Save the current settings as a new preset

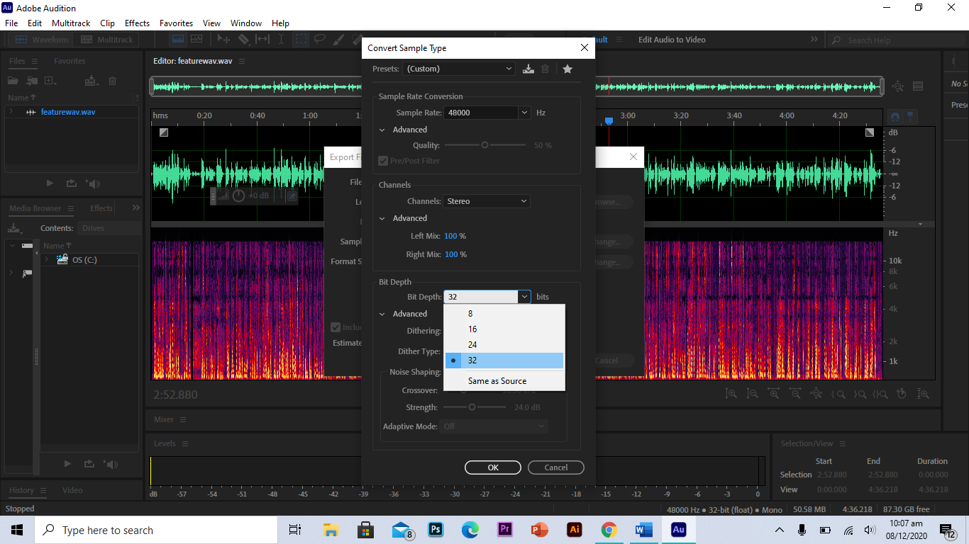[x=528, y=69]
